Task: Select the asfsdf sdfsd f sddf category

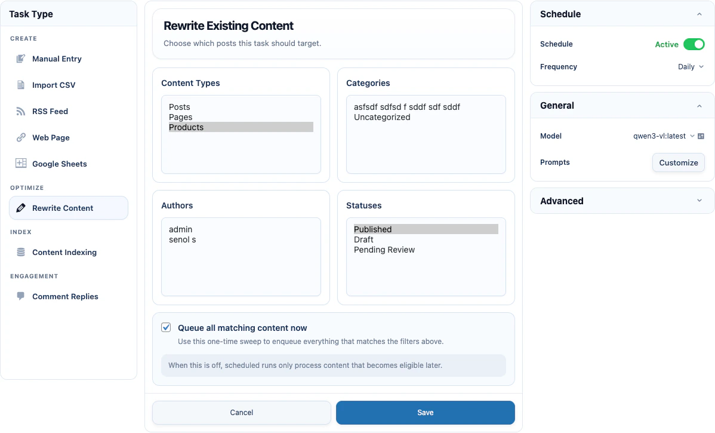Action: [x=426, y=107]
